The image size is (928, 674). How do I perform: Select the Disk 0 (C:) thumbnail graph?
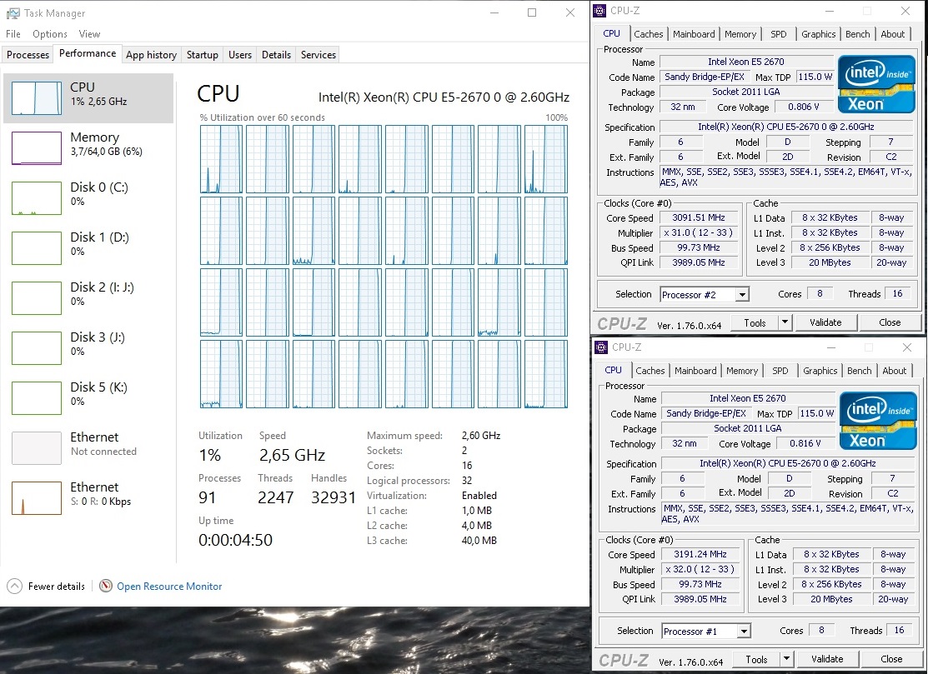coord(37,198)
